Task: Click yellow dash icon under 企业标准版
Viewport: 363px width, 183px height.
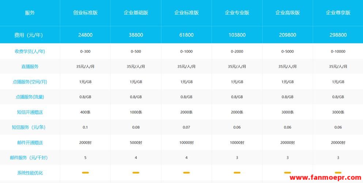Action: click(186, 173)
